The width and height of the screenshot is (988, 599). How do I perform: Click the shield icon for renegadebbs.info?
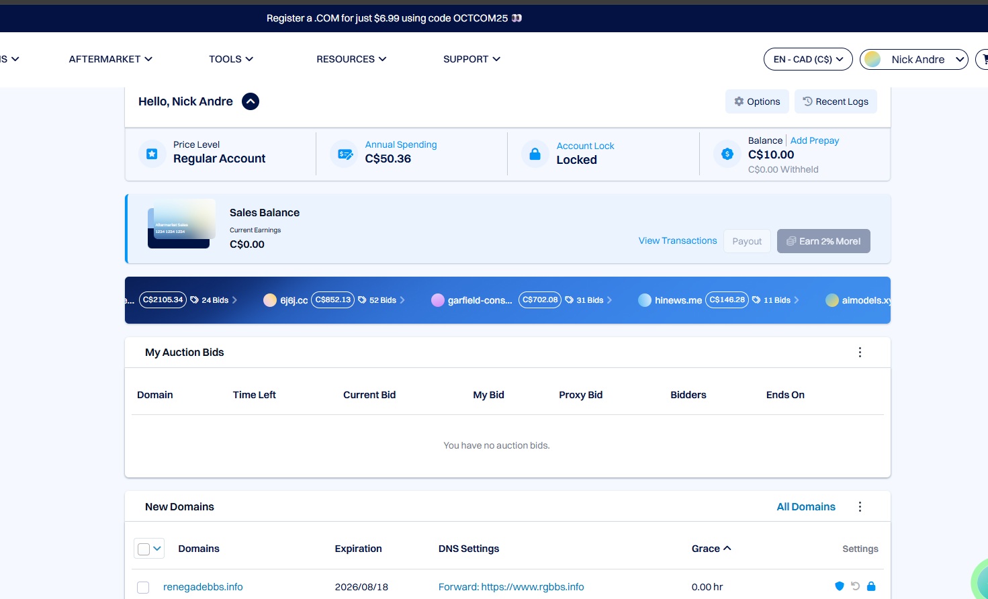click(x=839, y=586)
